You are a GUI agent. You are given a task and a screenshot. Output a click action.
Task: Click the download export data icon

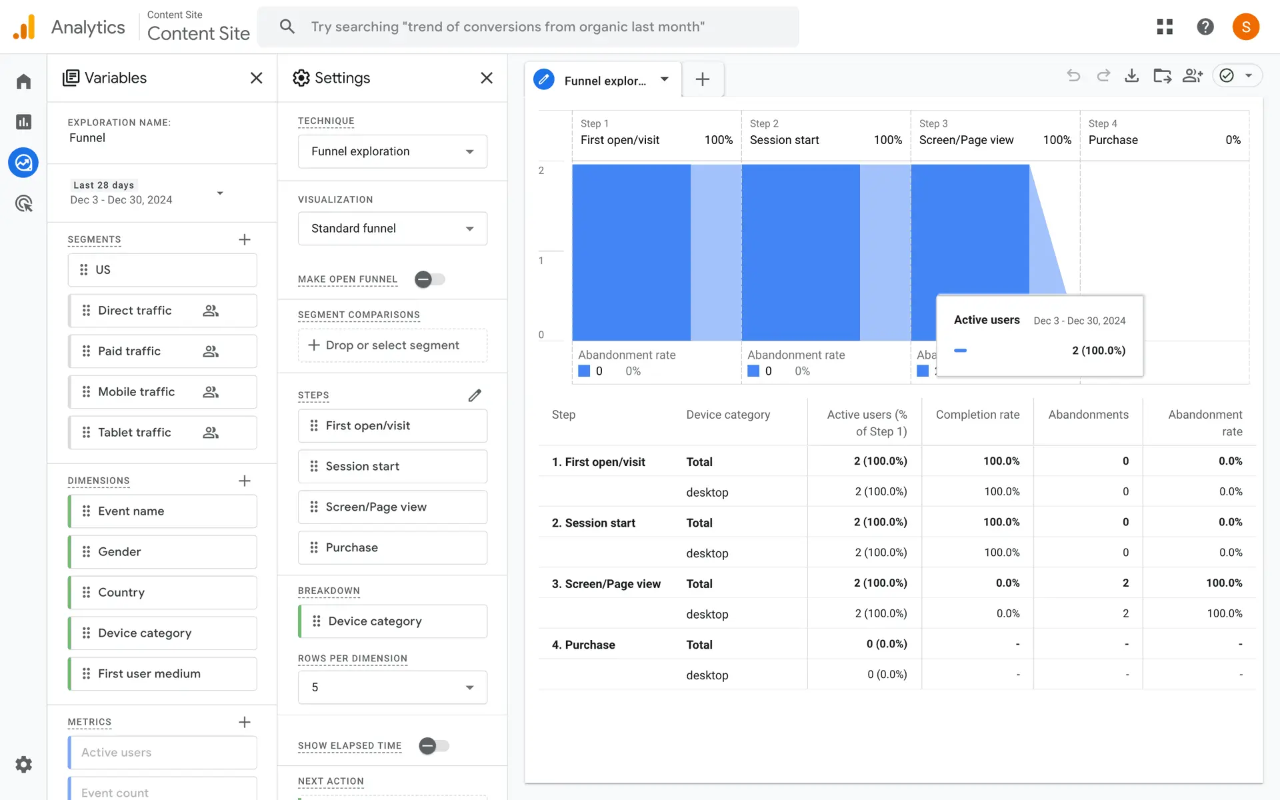point(1131,76)
